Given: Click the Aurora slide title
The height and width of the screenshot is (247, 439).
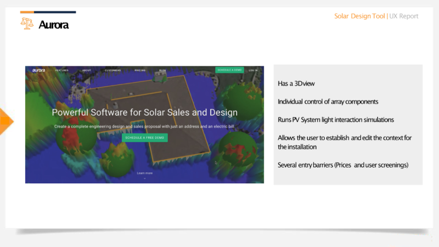Looking at the screenshot, I should point(53,25).
